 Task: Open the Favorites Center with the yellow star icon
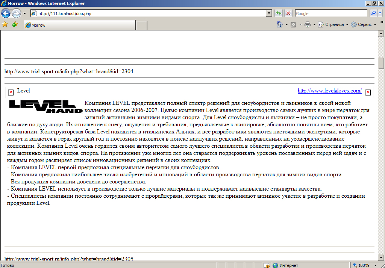[5, 24]
